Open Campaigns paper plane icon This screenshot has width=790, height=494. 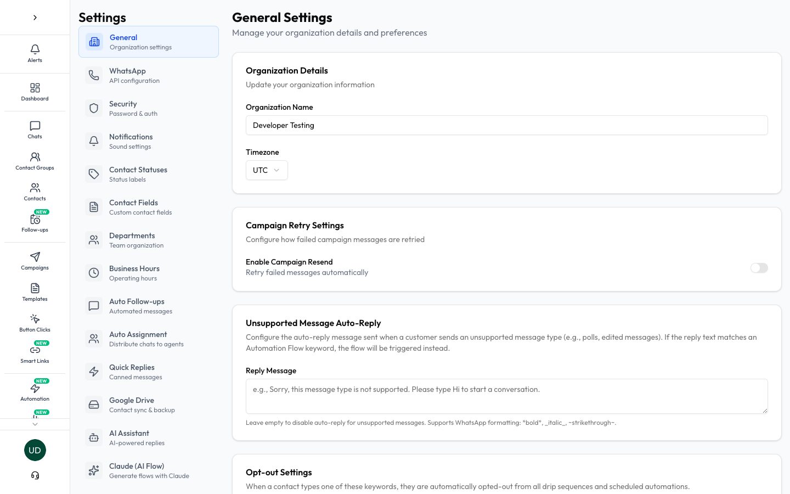pos(35,257)
